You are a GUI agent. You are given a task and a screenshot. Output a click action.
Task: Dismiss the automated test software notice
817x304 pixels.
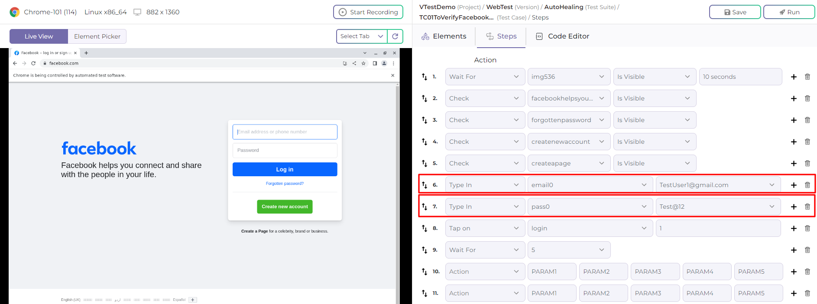click(x=392, y=75)
